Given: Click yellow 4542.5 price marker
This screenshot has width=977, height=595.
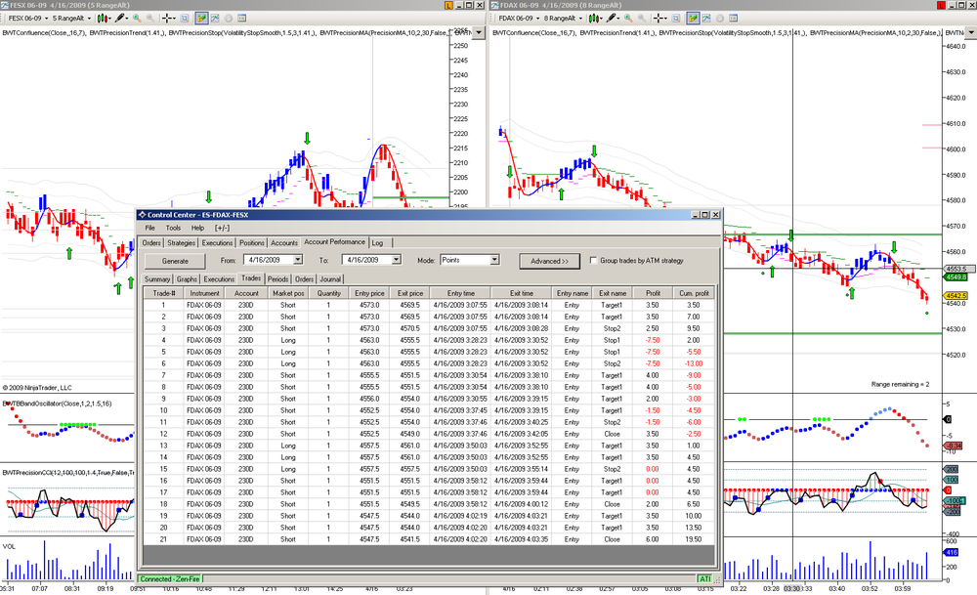Looking at the screenshot, I should (956, 296).
